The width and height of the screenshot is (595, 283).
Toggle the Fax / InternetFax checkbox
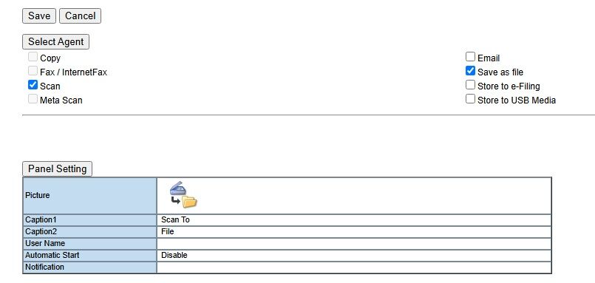pos(33,71)
